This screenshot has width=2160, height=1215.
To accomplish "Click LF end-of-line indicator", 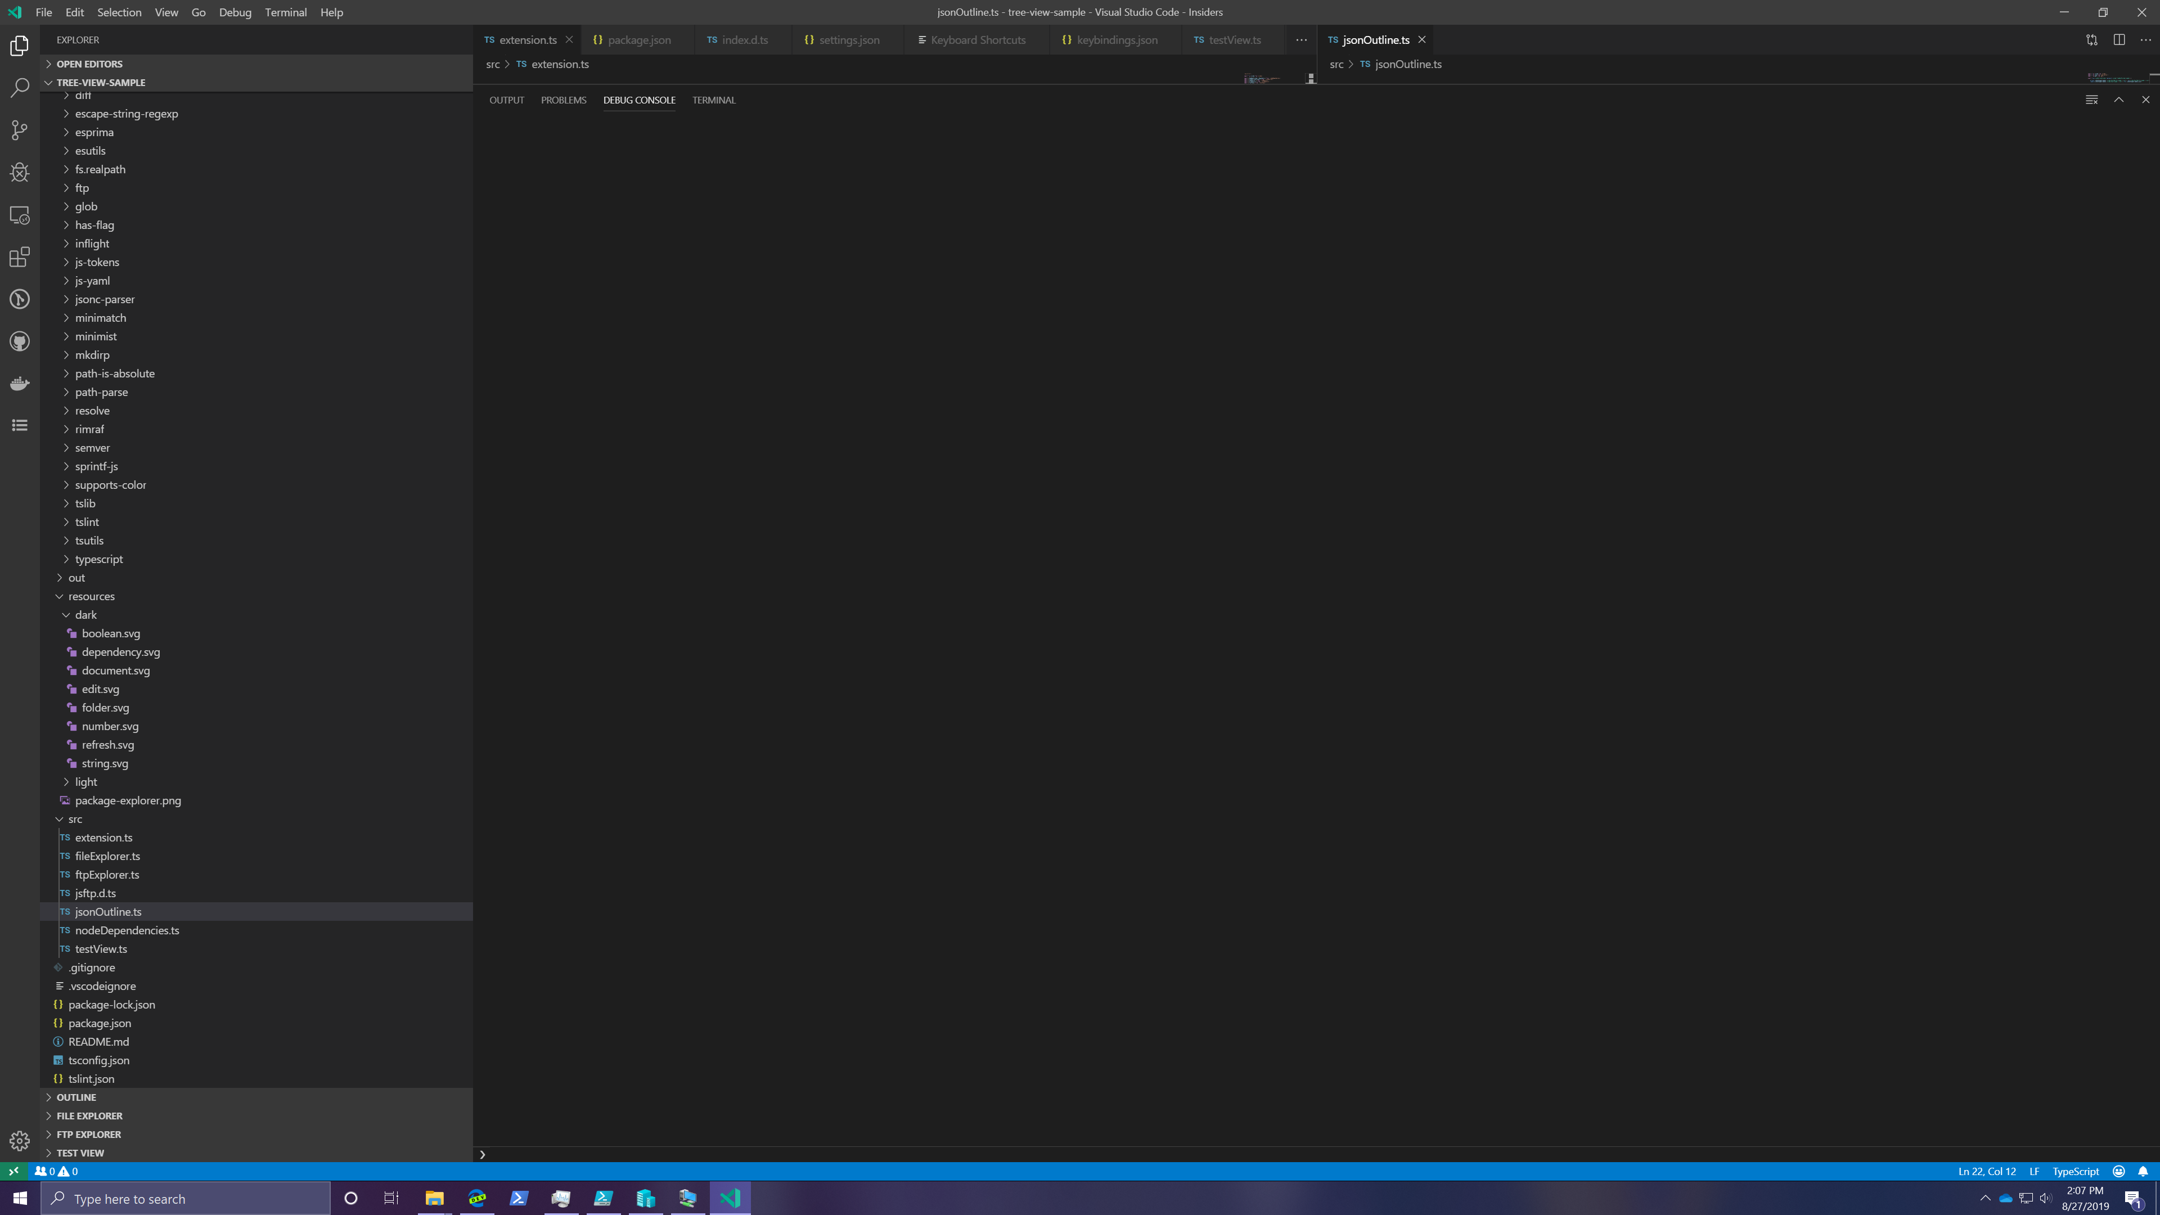I will (2034, 1171).
